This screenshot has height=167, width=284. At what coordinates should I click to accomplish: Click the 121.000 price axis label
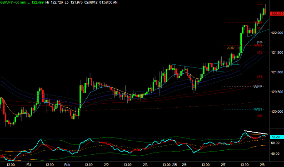[x=277, y=72]
